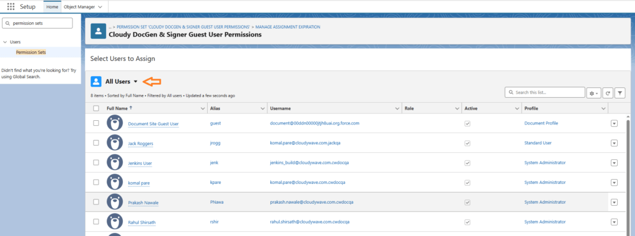Click the search icon in Quick Find
Image resolution: width=635 pixels, height=236 pixels.
coord(7,24)
